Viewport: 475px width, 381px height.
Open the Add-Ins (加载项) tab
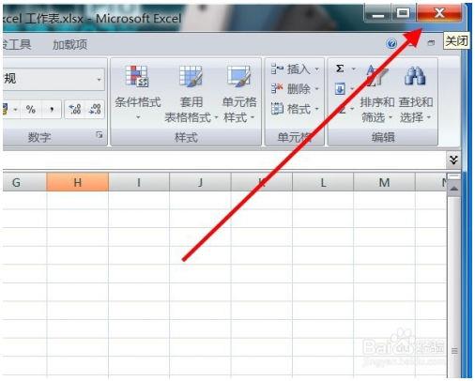69,45
